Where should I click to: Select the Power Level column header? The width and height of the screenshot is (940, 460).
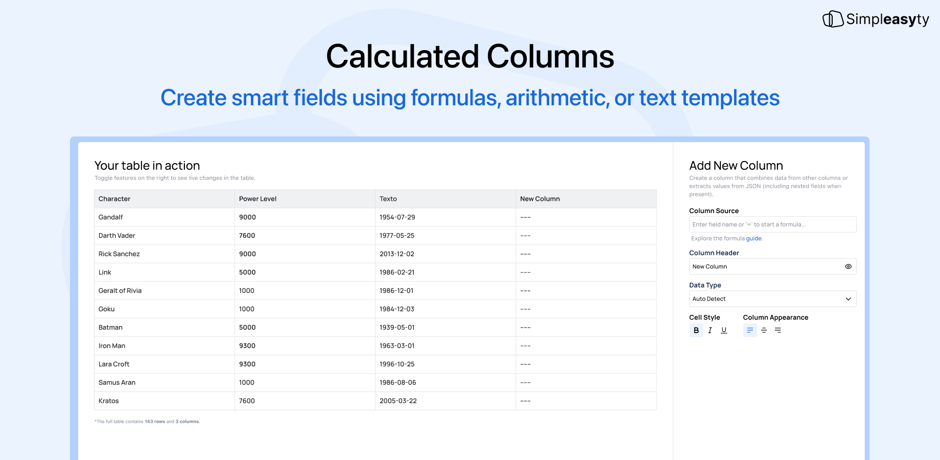click(257, 199)
